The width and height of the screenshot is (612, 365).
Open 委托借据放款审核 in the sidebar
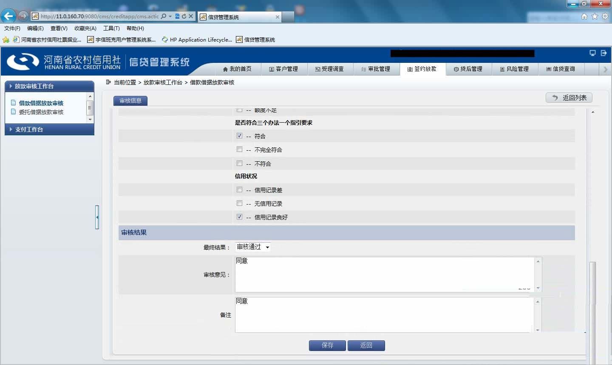coord(41,112)
